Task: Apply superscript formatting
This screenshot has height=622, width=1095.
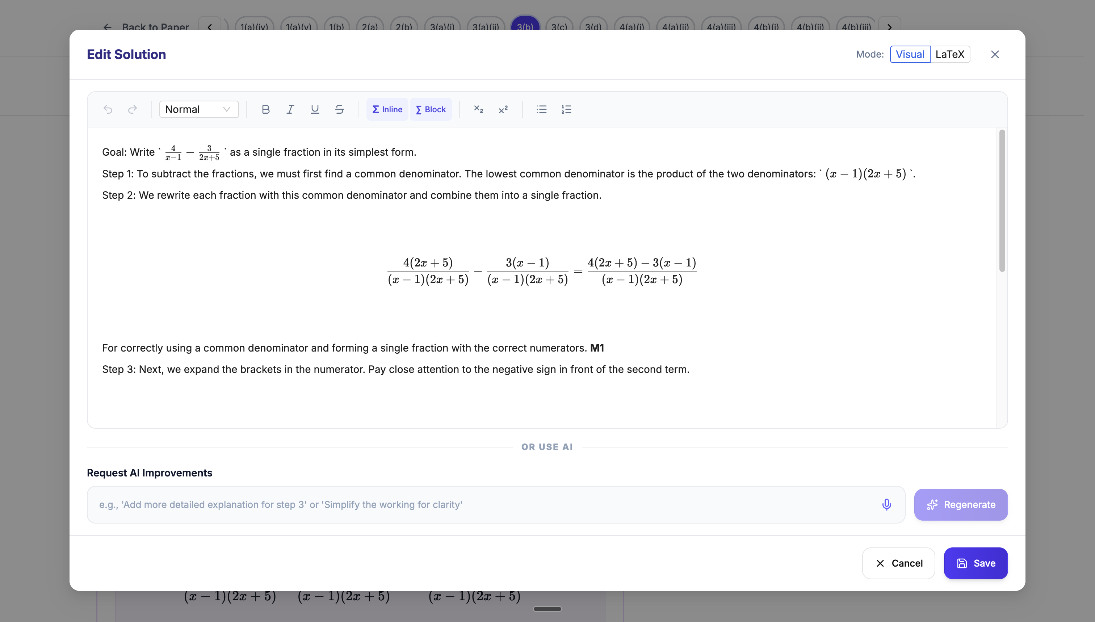Action: 503,109
